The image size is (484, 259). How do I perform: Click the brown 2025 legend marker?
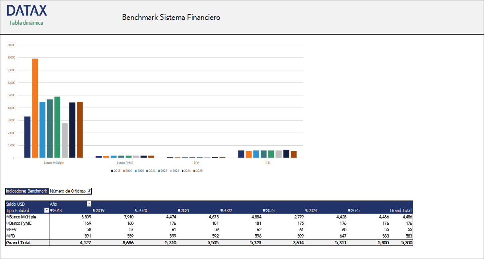click(195, 170)
